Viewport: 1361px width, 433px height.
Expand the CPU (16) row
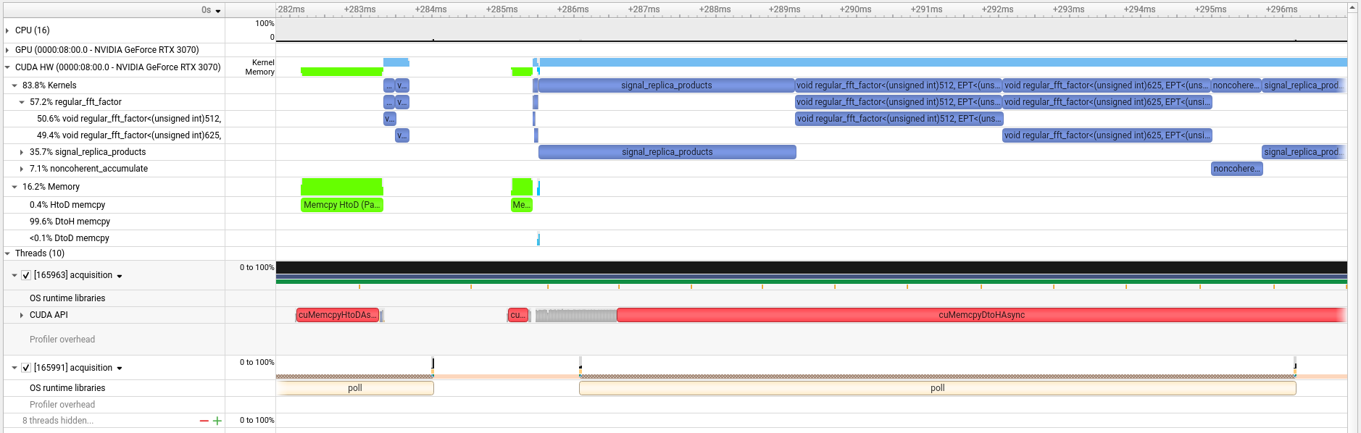(7, 30)
